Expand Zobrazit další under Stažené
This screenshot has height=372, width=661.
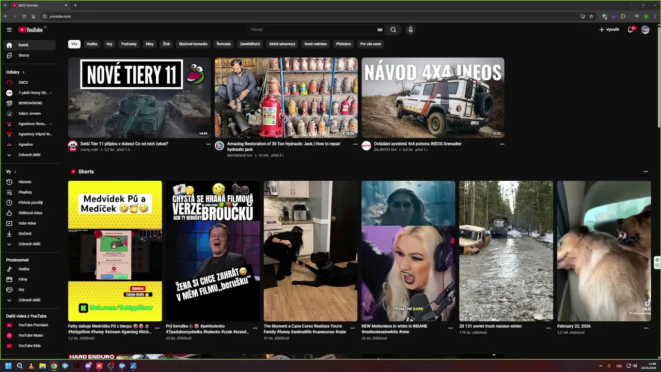(30, 244)
